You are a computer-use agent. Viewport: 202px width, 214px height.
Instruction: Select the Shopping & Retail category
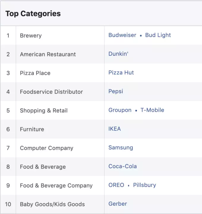pyautogui.click(x=44, y=111)
